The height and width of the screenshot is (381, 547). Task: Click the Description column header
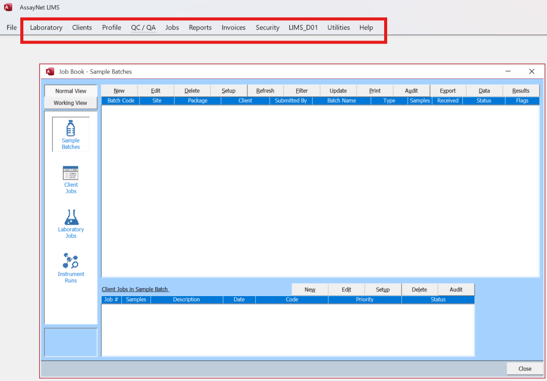point(187,299)
